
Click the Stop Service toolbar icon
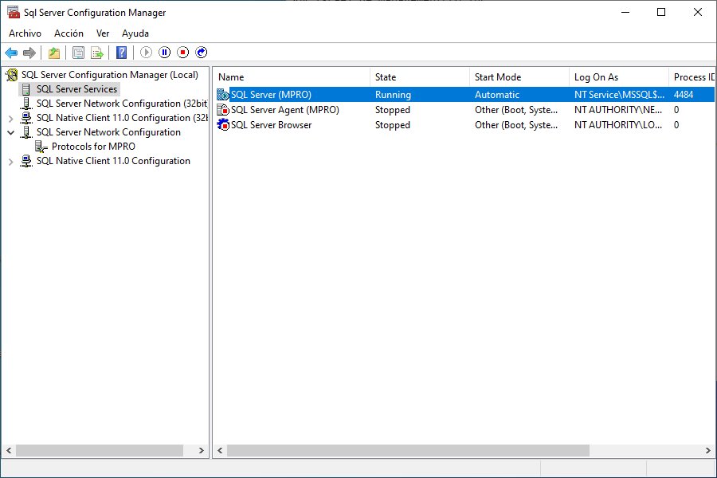tap(183, 53)
